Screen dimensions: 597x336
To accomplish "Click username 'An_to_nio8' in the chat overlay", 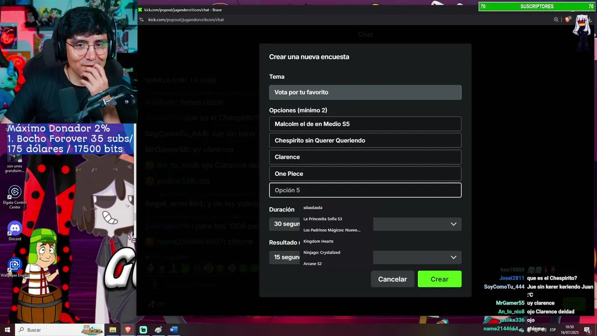I will click(511, 311).
